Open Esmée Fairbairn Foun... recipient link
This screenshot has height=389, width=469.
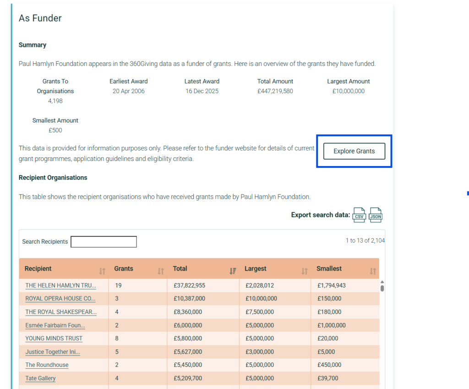click(55, 325)
